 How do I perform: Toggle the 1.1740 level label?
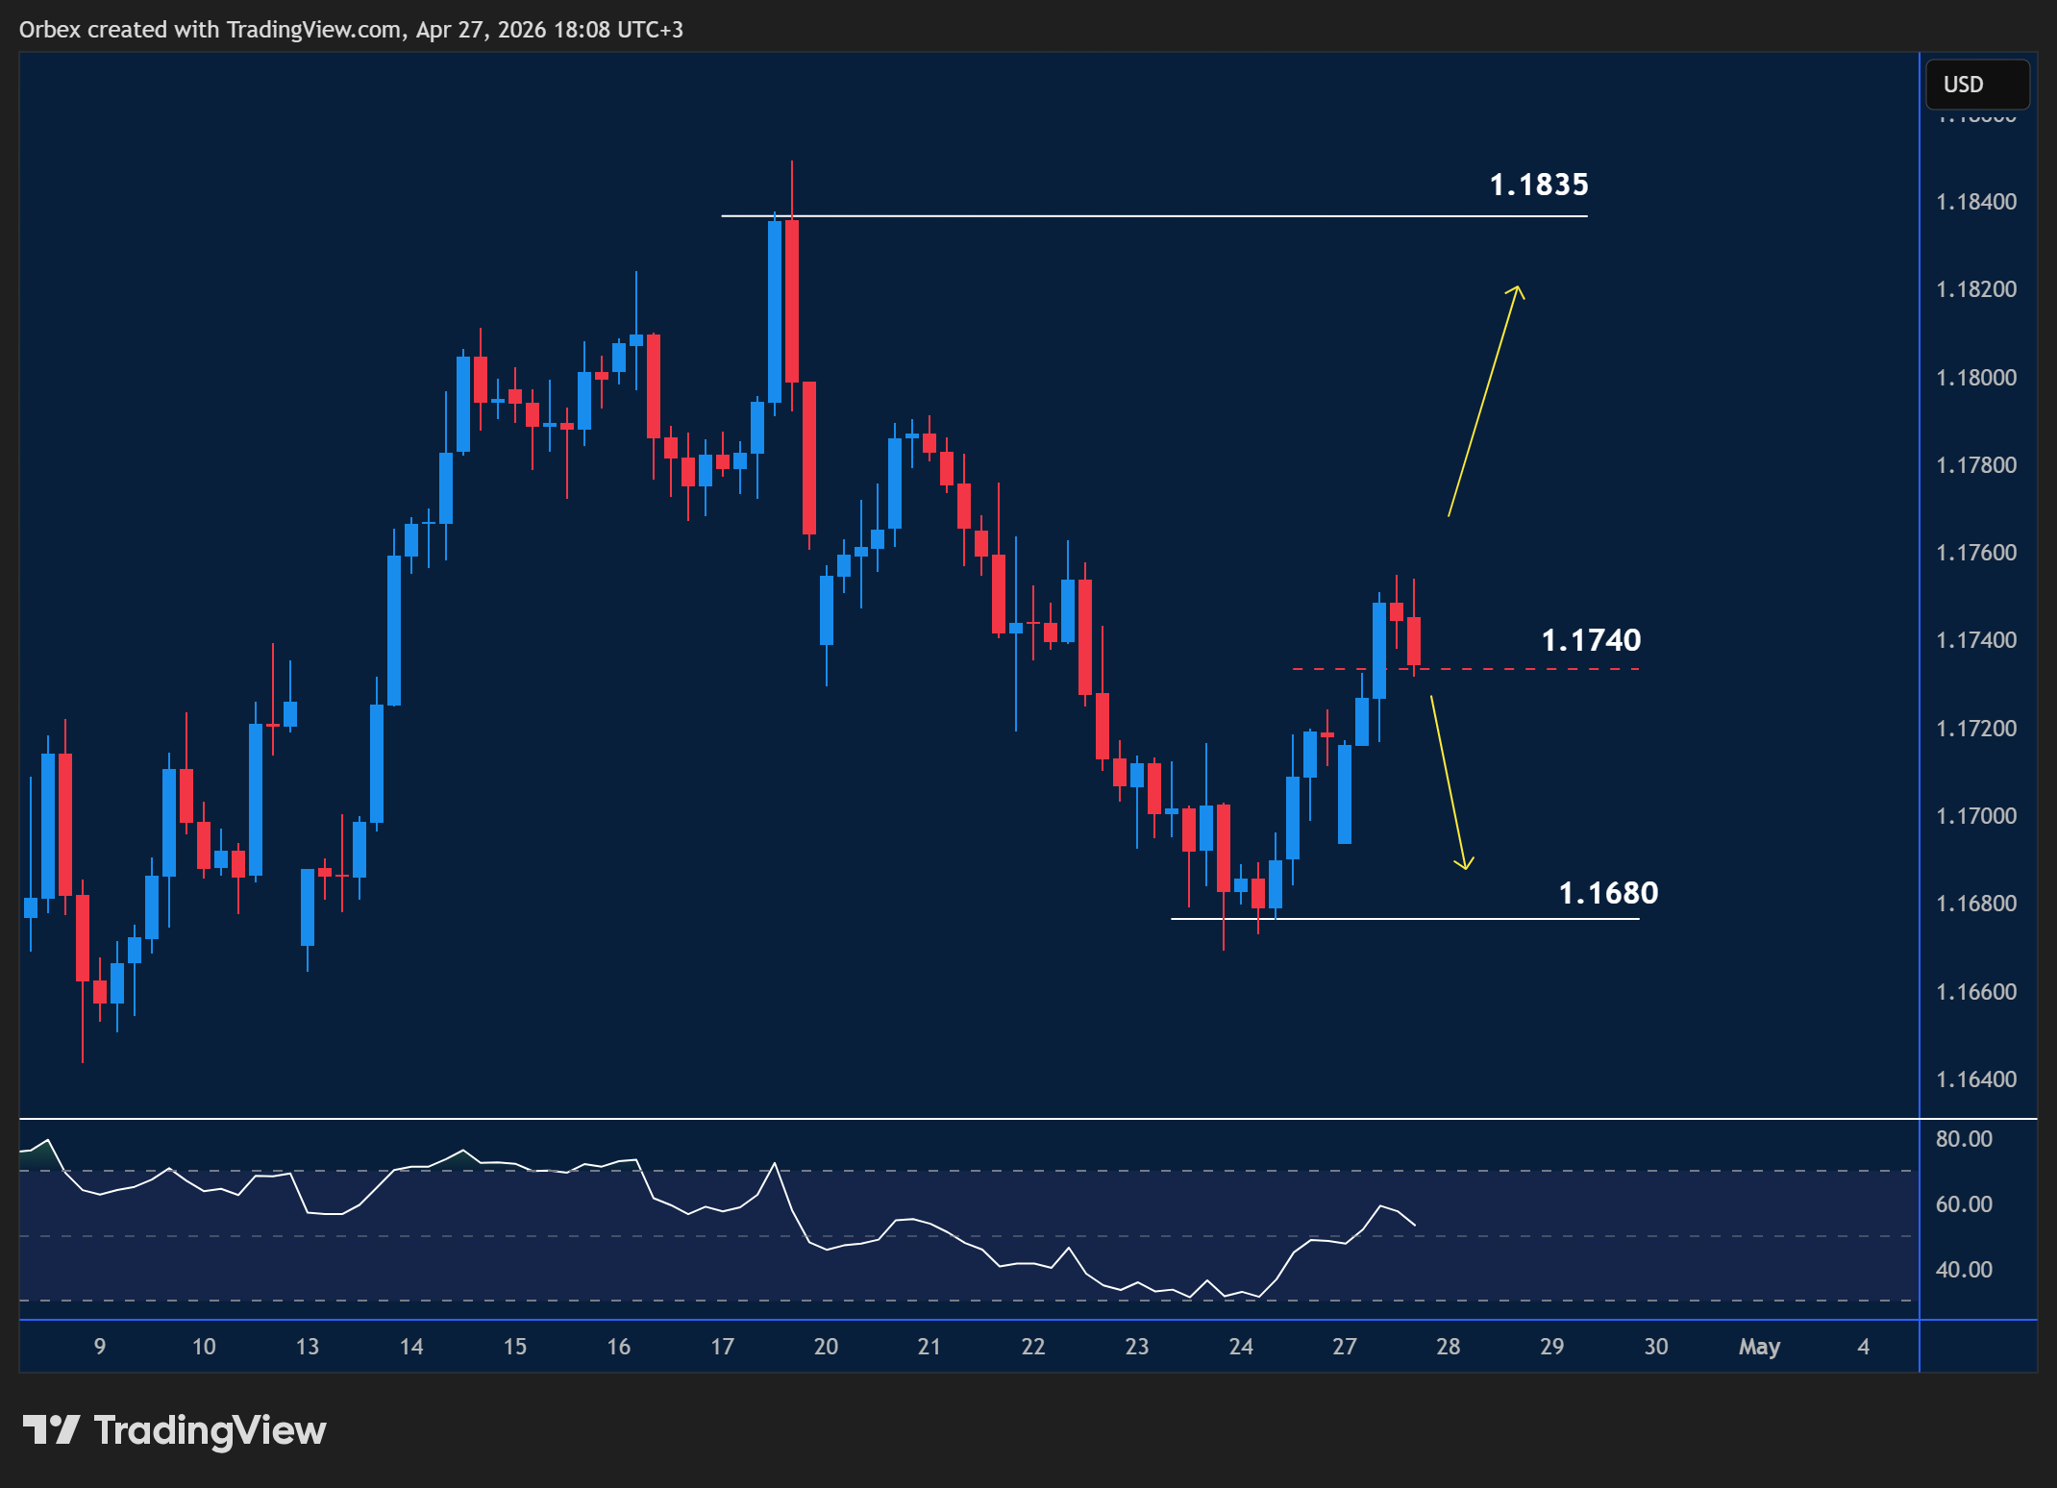click(x=1594, y=638)
